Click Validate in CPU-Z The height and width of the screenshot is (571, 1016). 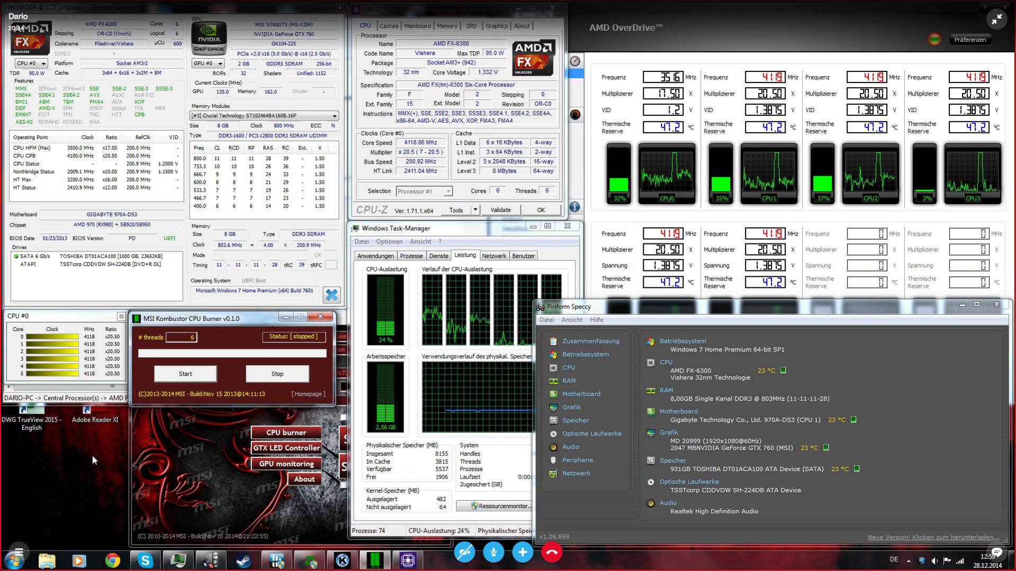tap(500, 210)
